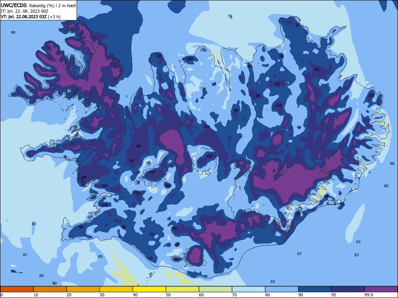This screenshot has height=298, width=398.
Task: Select the "70" label on the colour scale
Action: tap(234, 295)
